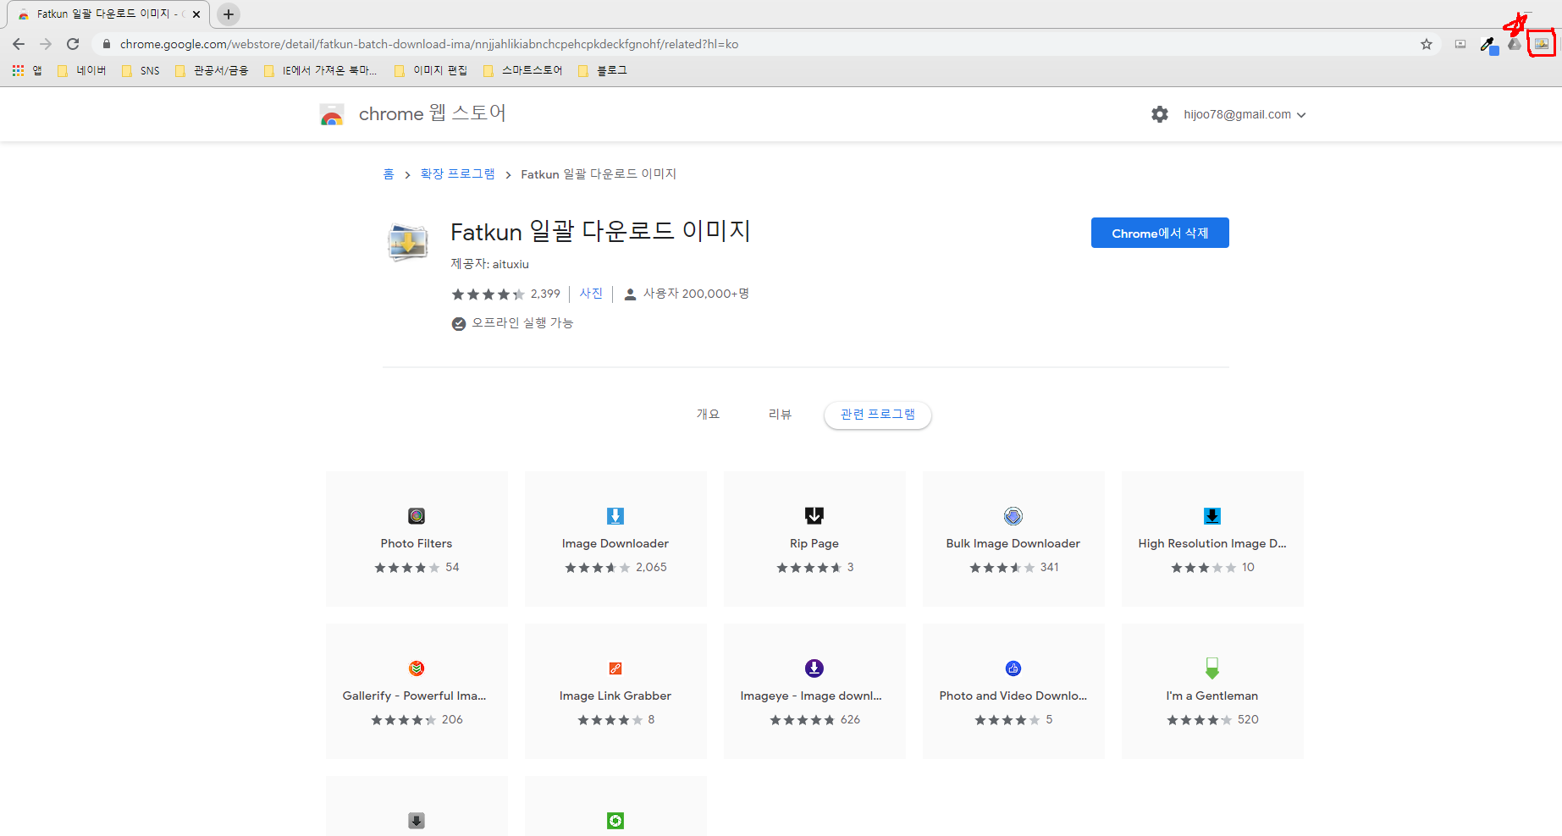Screen dimensions: 1562x836
Task: Open the IE에서 가져온 북마크 folder
Action: click(x=321, y=70)
